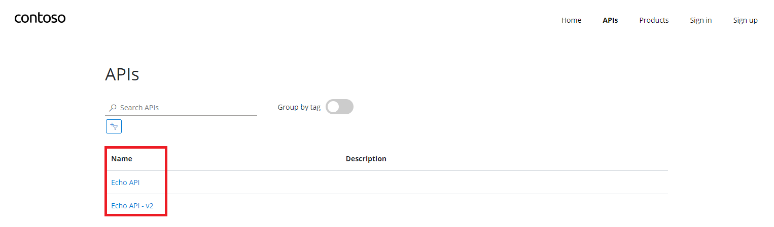
Task: Open the Sign up page
Action: coord(745,20)
